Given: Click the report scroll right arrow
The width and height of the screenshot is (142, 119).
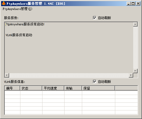Looking at the screenshot, I should click(x=131, y=75).
